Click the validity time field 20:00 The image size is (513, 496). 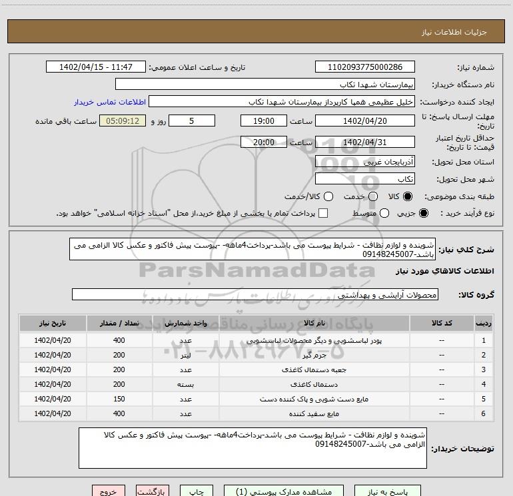(x=264, y=142)
